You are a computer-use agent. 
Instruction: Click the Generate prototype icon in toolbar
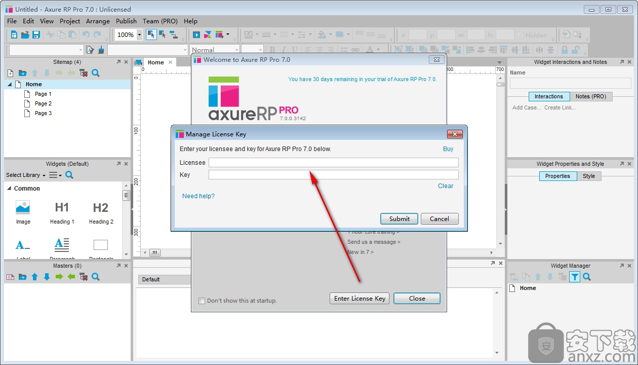tap(219, 34)
